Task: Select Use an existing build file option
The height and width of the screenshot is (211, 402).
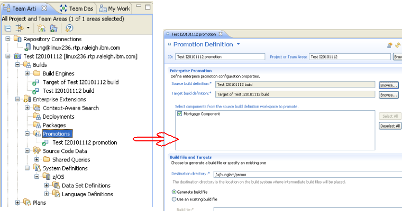Action: click(x=174, y=199)
